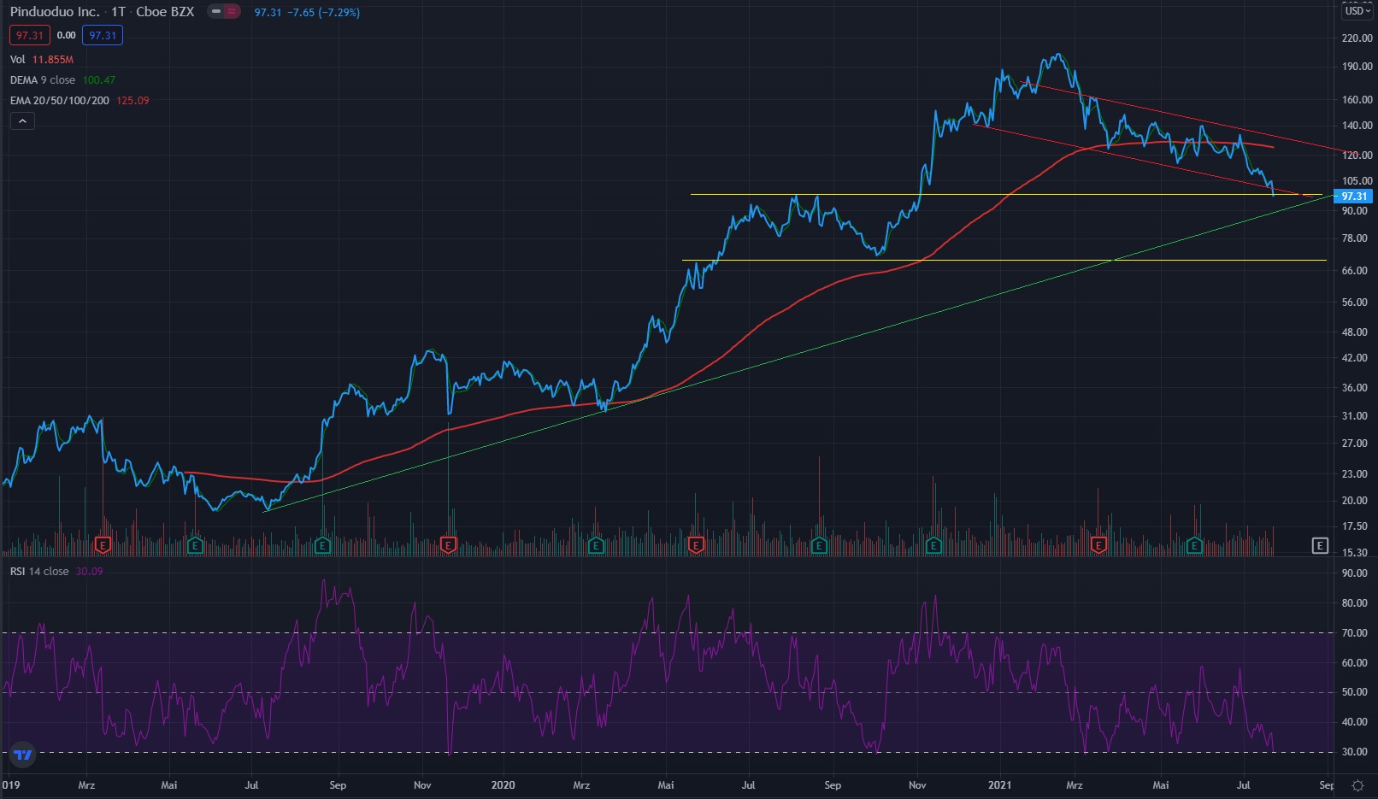Click the 97.31 price label on axis
The width and height of the screenshot is (1378, 799).
tap(1354, 197)
